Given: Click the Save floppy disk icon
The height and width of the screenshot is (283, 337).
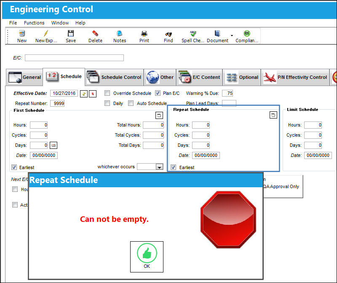Looking at the screenshot, I should (x=71, y=36).
